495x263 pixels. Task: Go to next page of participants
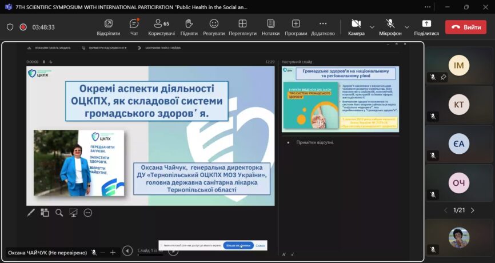(473, 210)
